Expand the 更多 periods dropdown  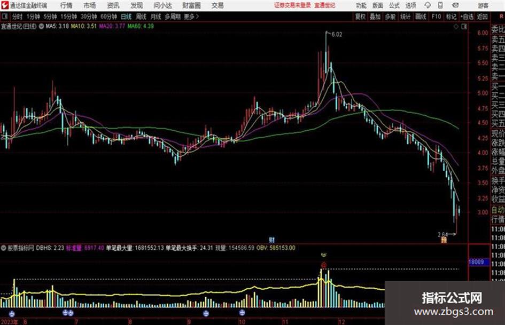191,17
